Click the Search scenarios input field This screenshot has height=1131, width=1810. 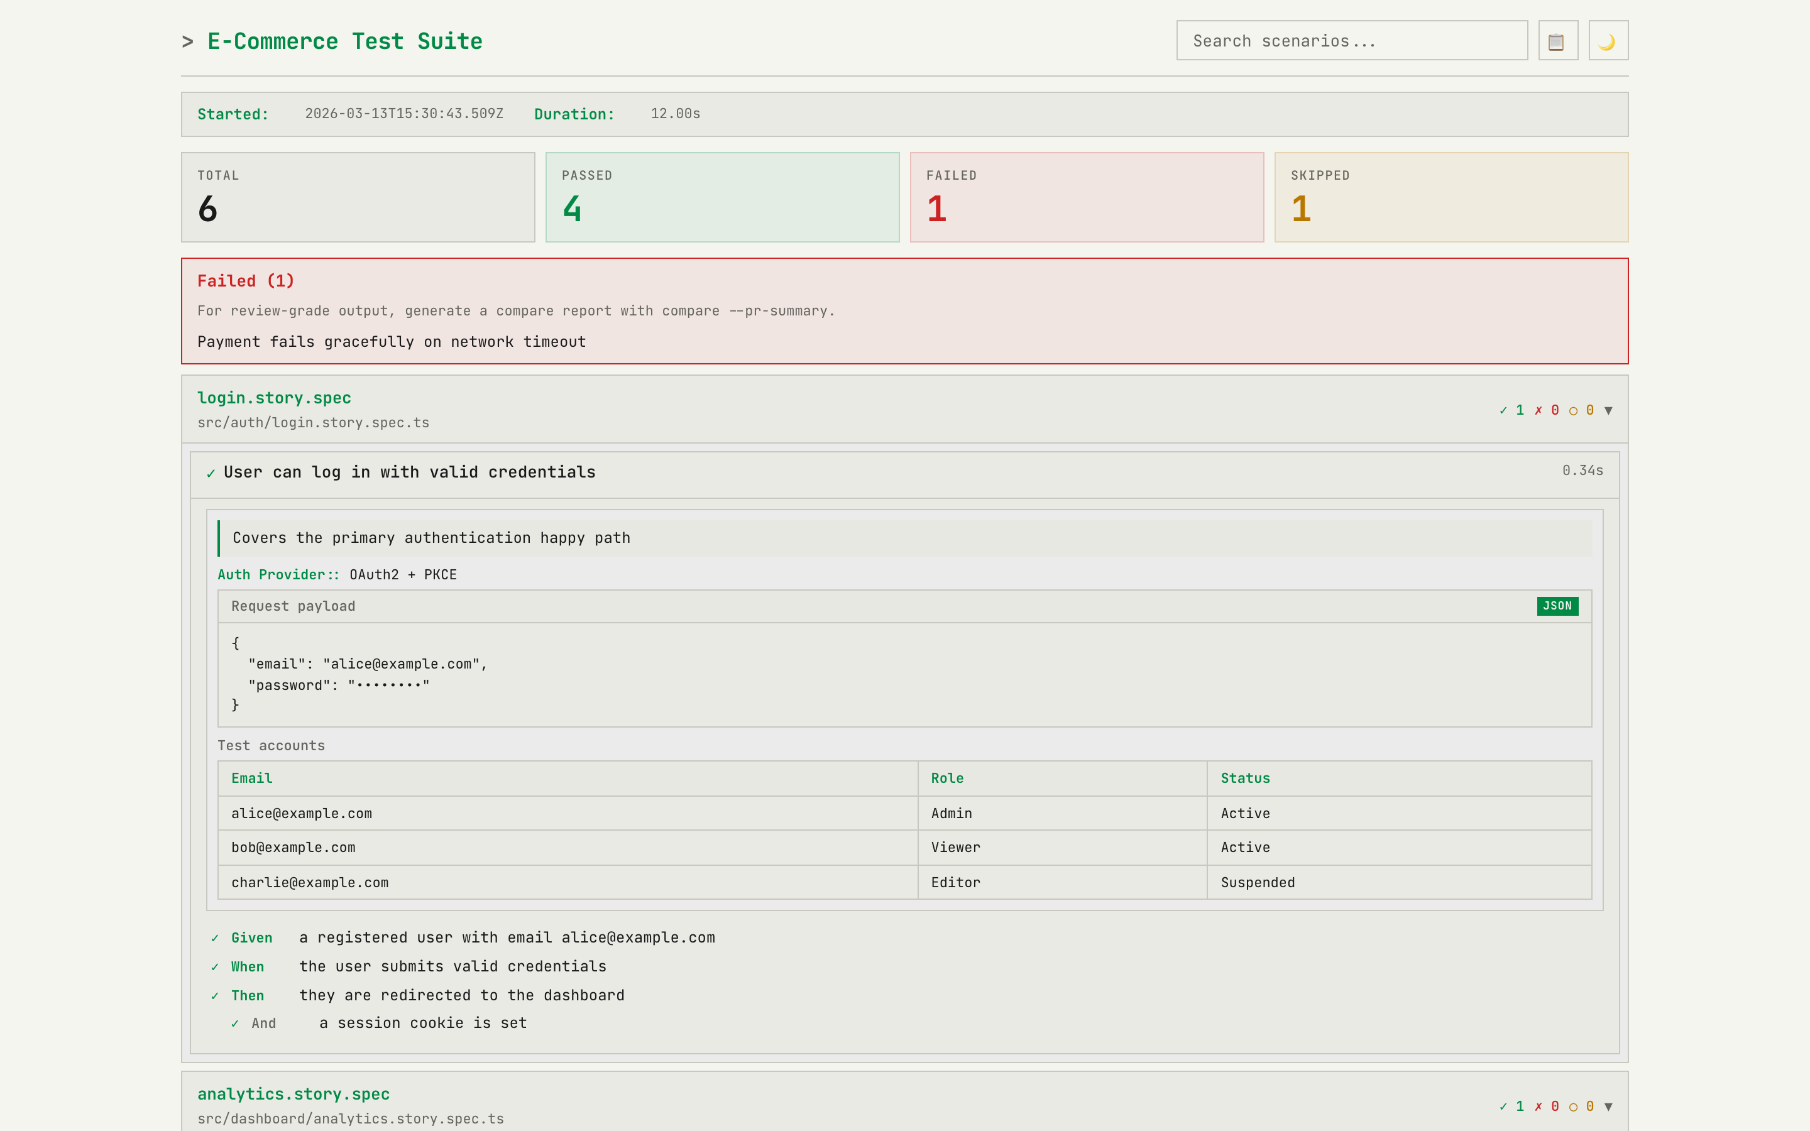click(1351, 40)
